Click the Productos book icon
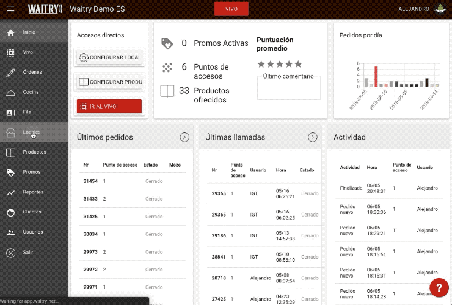The image size is (452, 305). click(10, 152)
